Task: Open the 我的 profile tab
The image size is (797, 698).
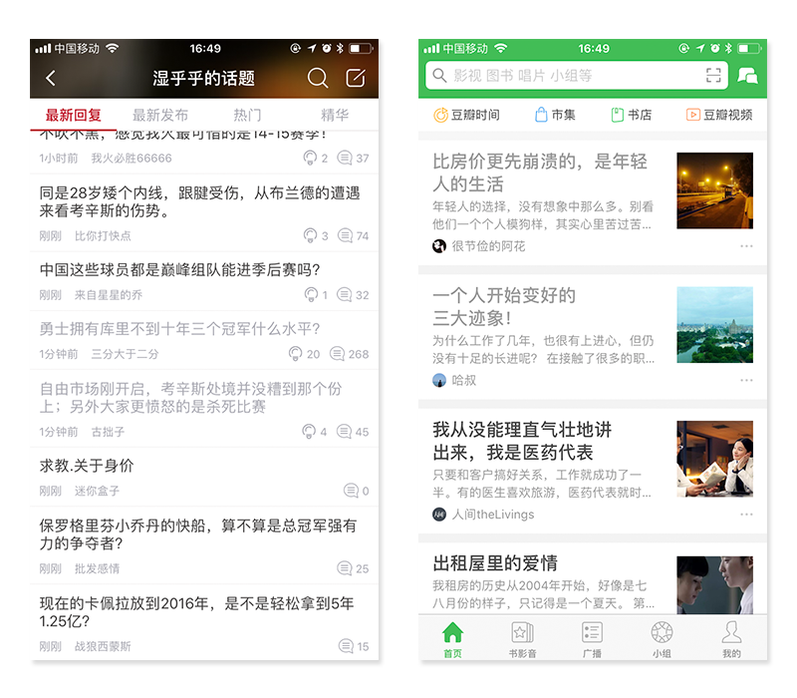Action: click(x=733, y=638)
